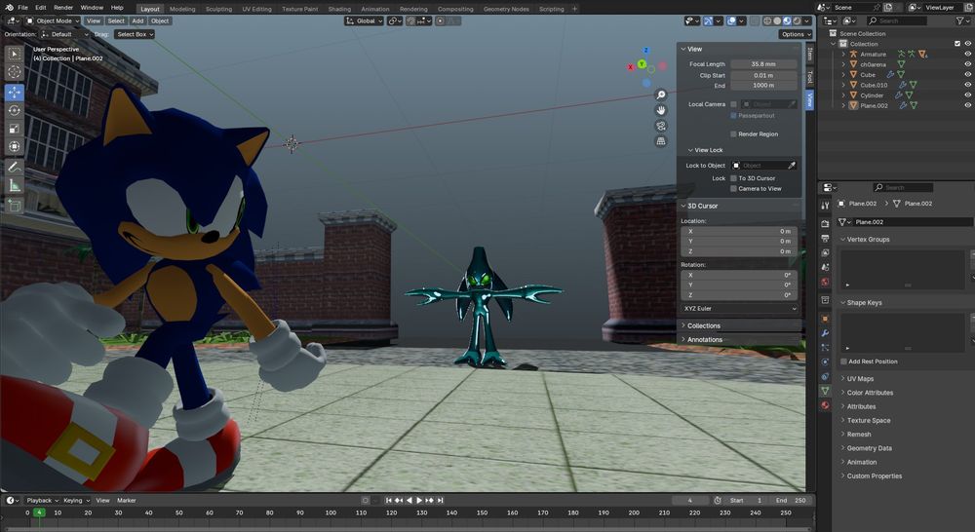
Task: Expand the Armature tree item
Action: 843,54
